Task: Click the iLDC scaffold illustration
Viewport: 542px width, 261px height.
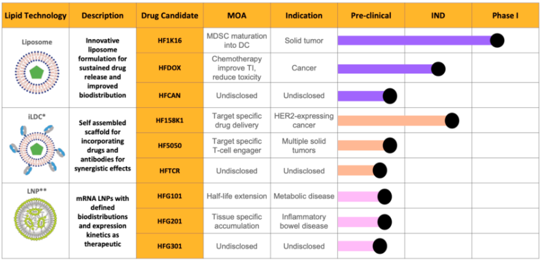Action: coord(36,148)
